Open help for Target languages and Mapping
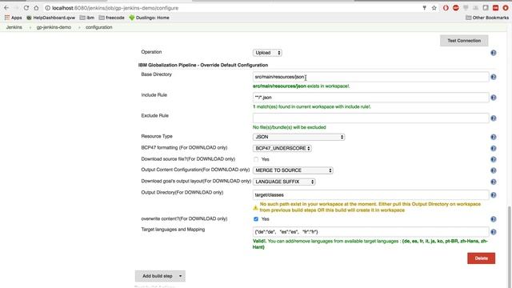The image size is (512, 288). pyautogui.click(x=494, y=232)
